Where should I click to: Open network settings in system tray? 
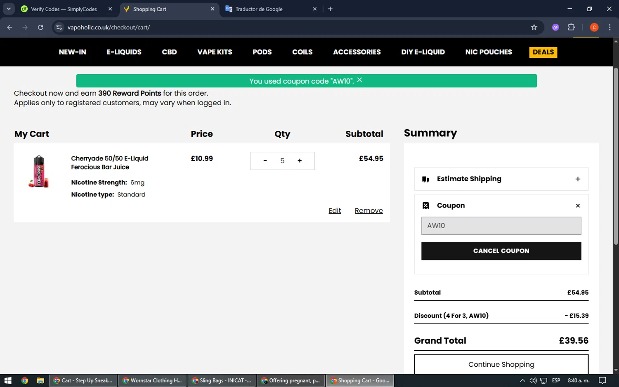click(x=544, y=380)
